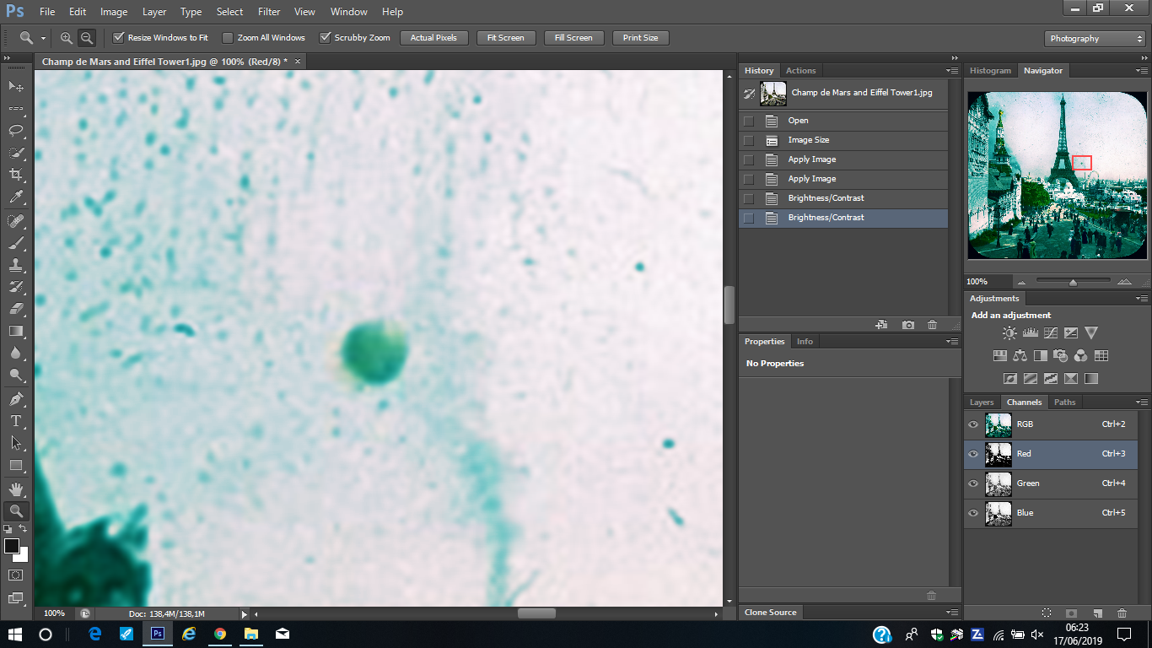The width and height of the screenshot is (1152, 648).
Task: Enable Zoom All Windows checkbox
Action: (x=228, y=38)
